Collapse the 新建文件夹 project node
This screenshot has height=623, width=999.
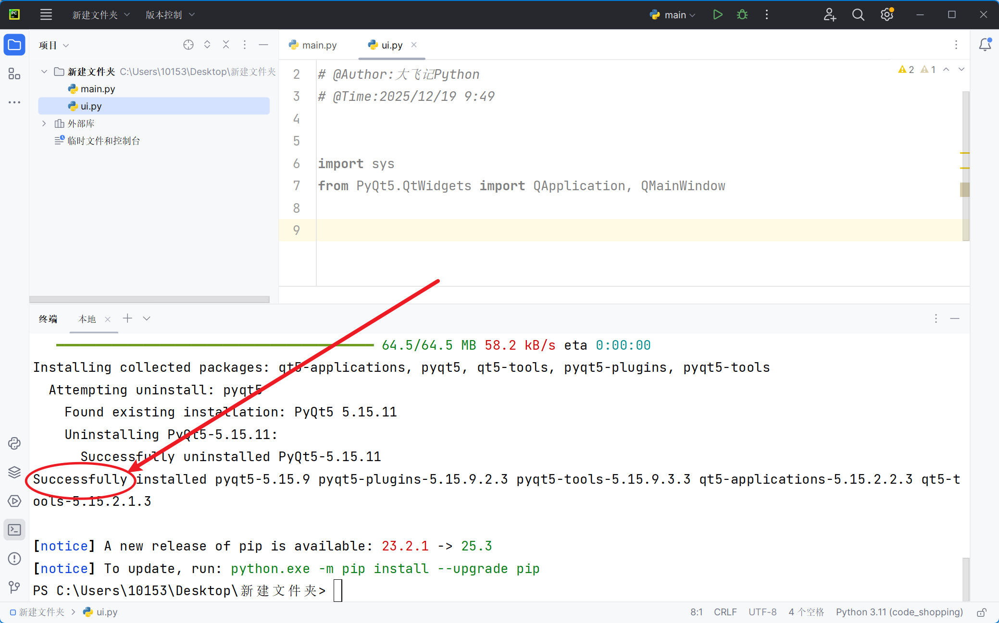point(44,71)
